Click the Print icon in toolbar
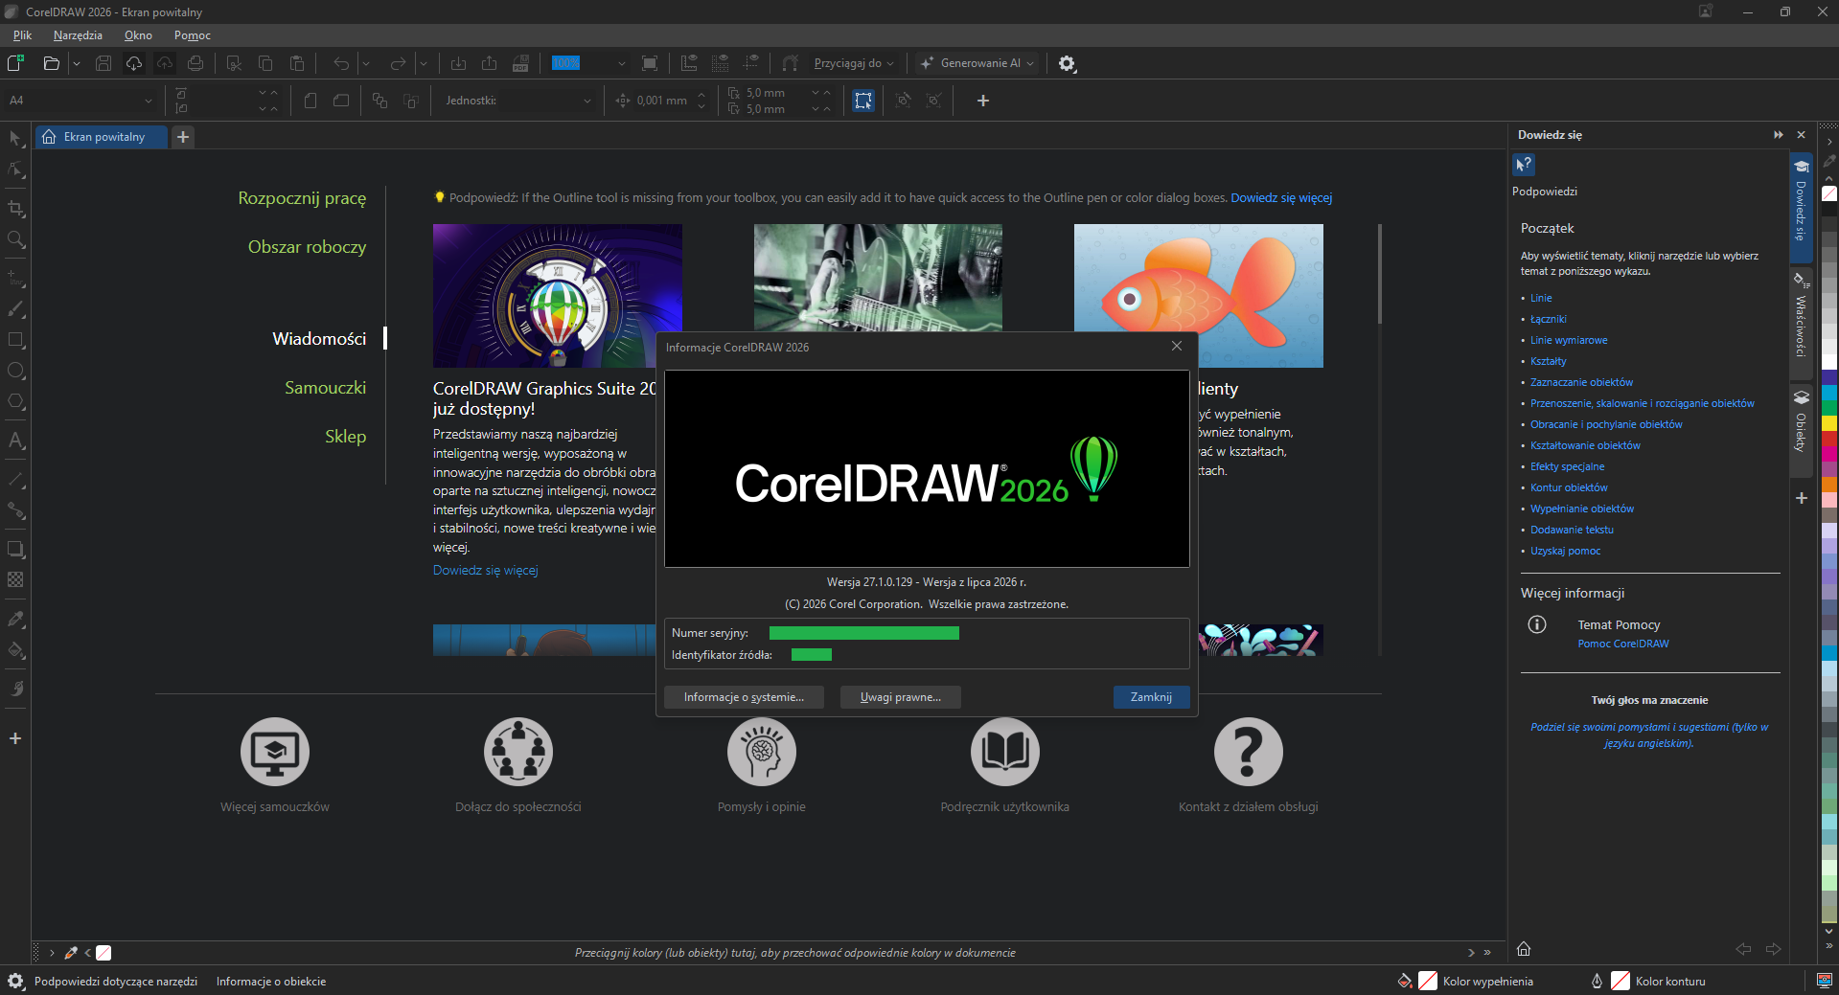 (195, 63)
